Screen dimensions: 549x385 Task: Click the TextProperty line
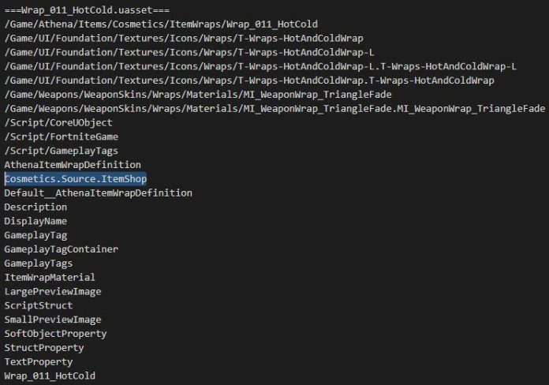click(39, 362)
